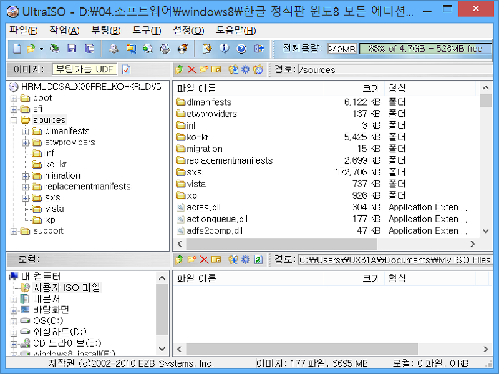Click the Convert image format icon
The height and width of the screenshot is (374, 499).
pos(131,49)
